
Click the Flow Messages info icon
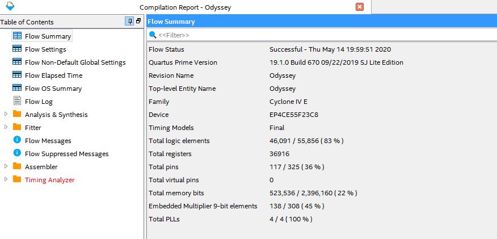pos(17,140)
